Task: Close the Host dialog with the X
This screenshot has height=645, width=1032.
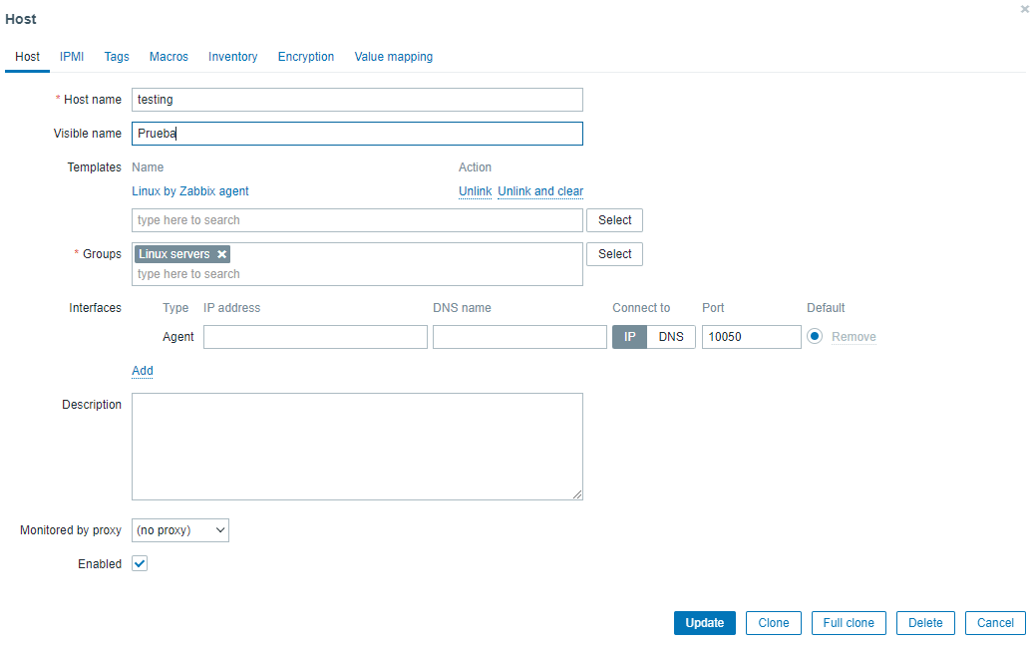Action: tap(1025, 9)
